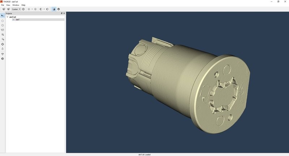The image size is (289, 156).
Task: Open the Window menu
Action: pyautogui.click(x=16, y=5)
